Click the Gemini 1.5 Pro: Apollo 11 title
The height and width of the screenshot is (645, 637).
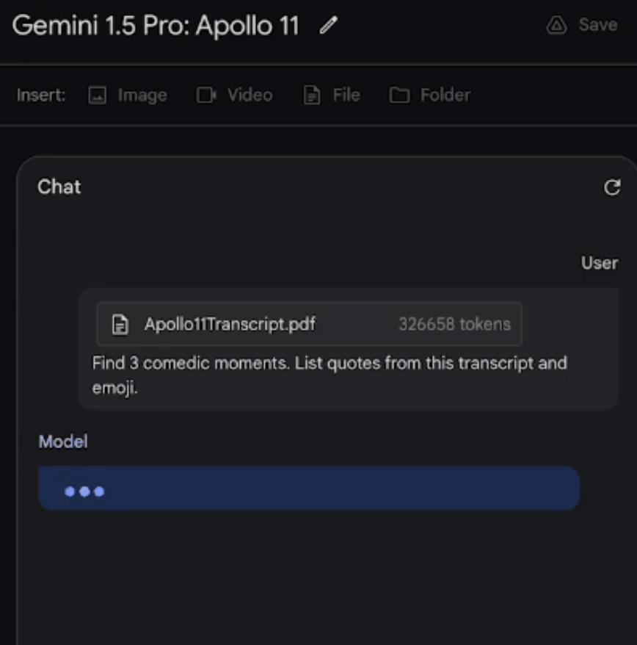(156, 26)
